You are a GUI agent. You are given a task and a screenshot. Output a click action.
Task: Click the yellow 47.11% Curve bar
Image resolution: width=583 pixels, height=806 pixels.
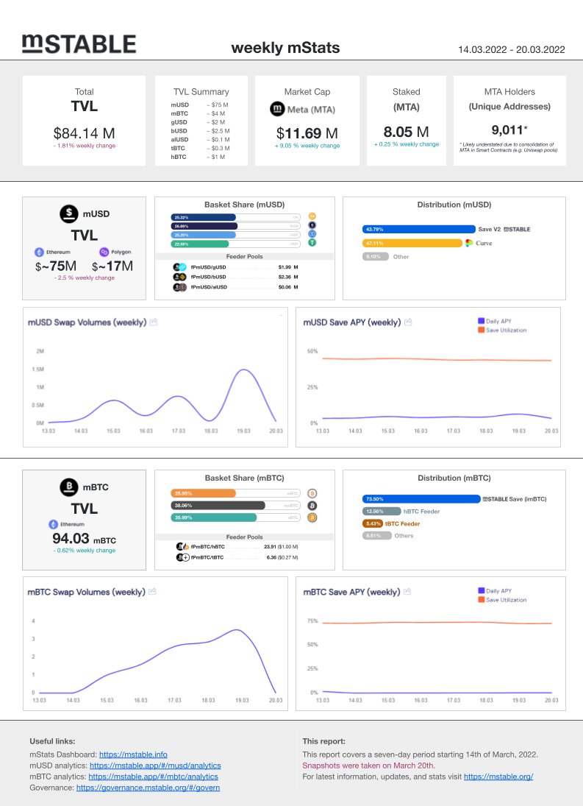(412, 243)
